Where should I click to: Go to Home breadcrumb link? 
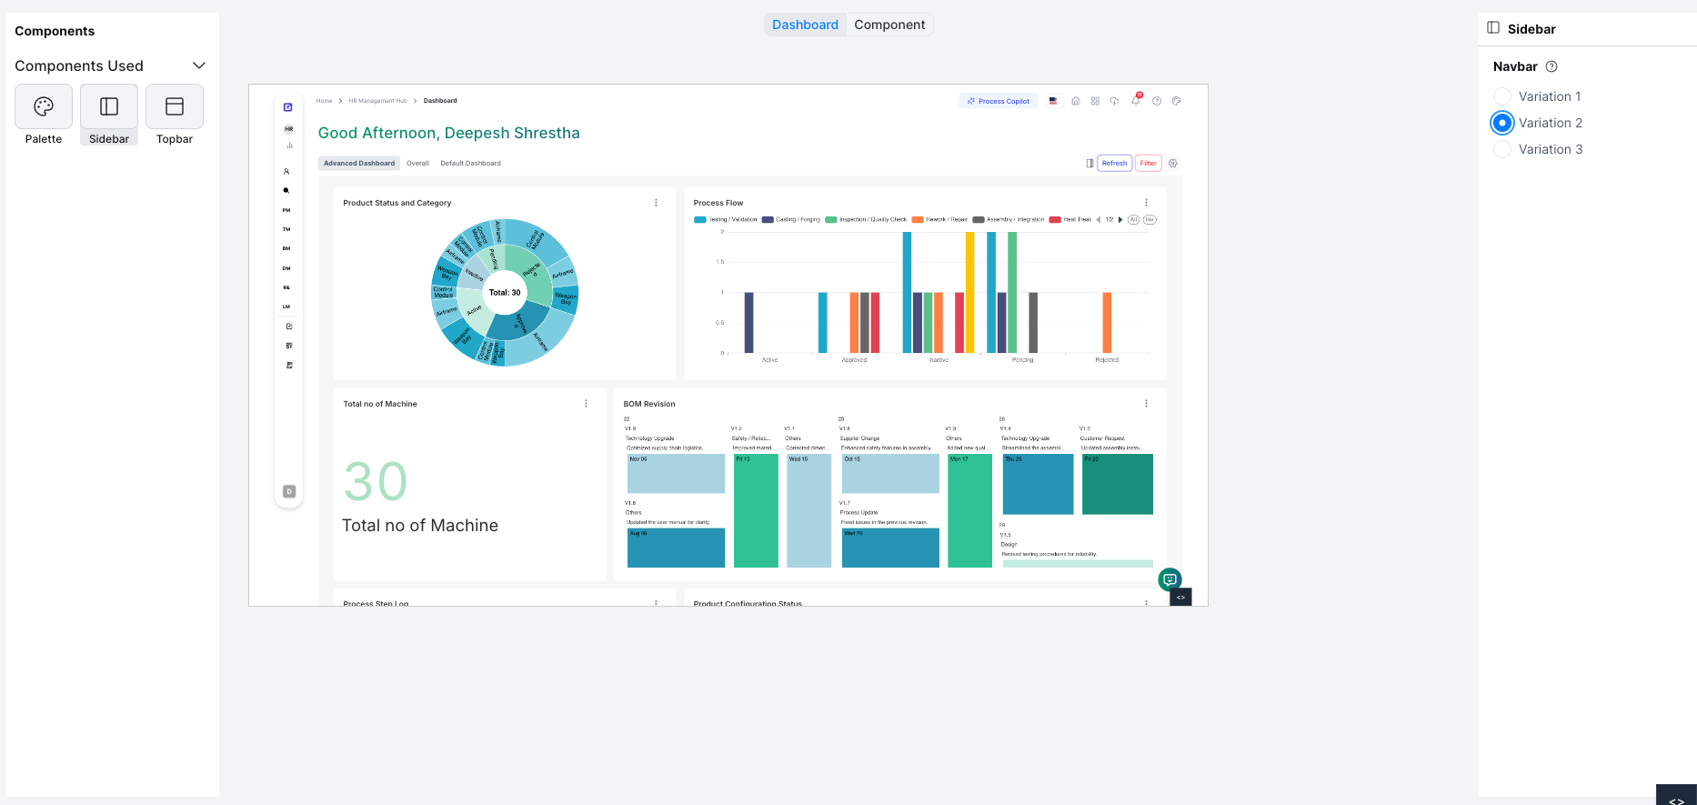(x=324, y=101)
